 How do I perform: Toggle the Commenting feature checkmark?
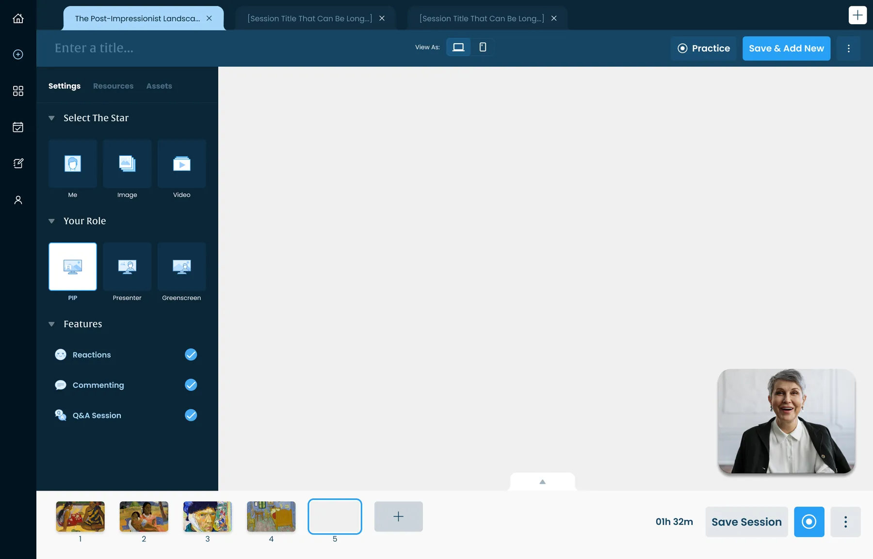pyautogui.click(x=191, y=385)
